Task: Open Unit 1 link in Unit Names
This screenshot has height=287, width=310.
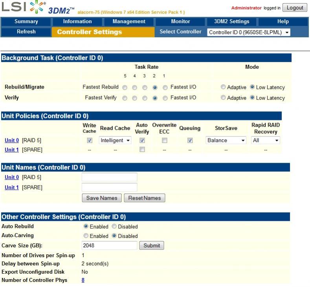Action: pyautogui.click(x=12, y=187)
